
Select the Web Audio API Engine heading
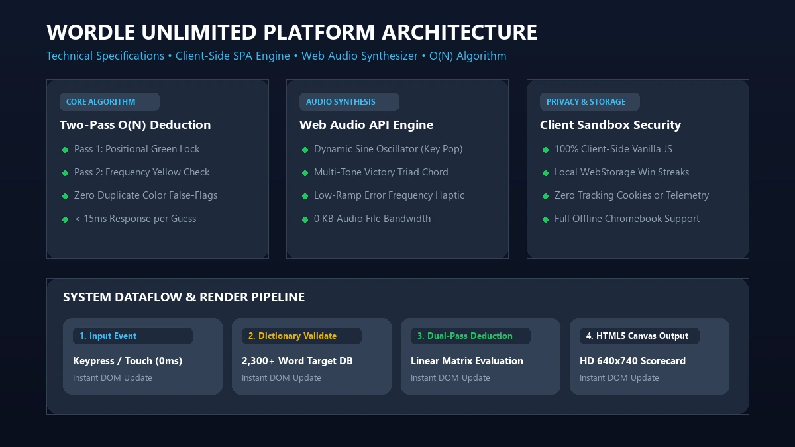coord(366,125)
